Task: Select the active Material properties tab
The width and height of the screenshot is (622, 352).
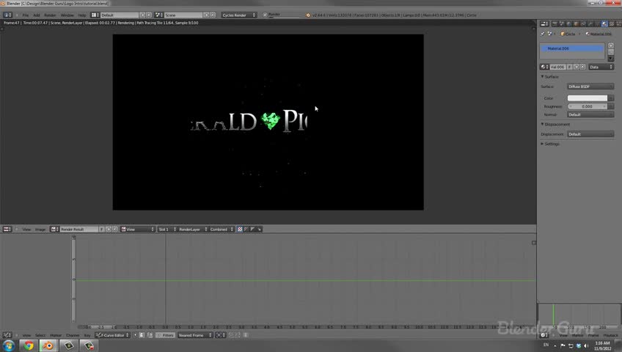Action: click(x=604, y=23)
